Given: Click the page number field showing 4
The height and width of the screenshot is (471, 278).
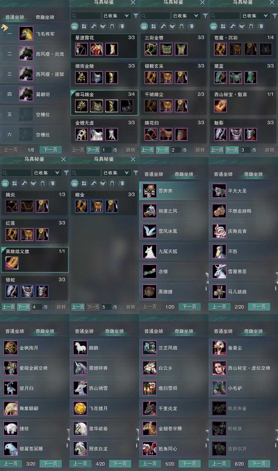Looking at the screenshot, I should point(37,307).
